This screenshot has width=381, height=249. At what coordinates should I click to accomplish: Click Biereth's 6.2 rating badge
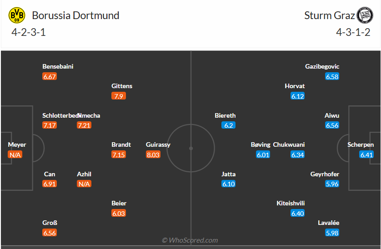[229, 125]
